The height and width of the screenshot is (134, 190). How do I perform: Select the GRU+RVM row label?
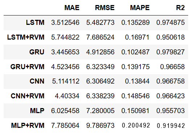[28, 67]
